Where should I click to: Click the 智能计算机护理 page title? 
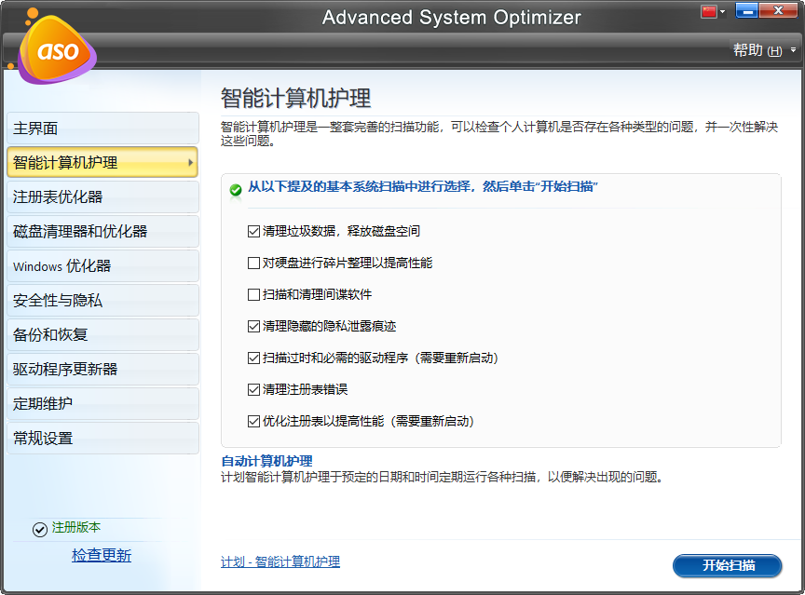tap(295, 98)
